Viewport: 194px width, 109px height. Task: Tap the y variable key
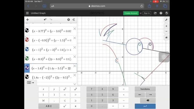pos(54,89)
